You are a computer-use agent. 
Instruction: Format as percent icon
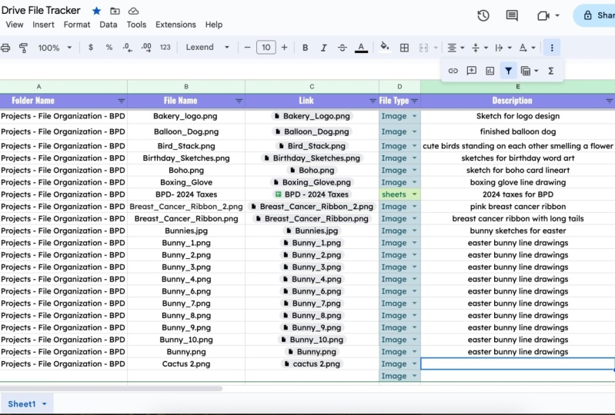click(x=109, y=48)
